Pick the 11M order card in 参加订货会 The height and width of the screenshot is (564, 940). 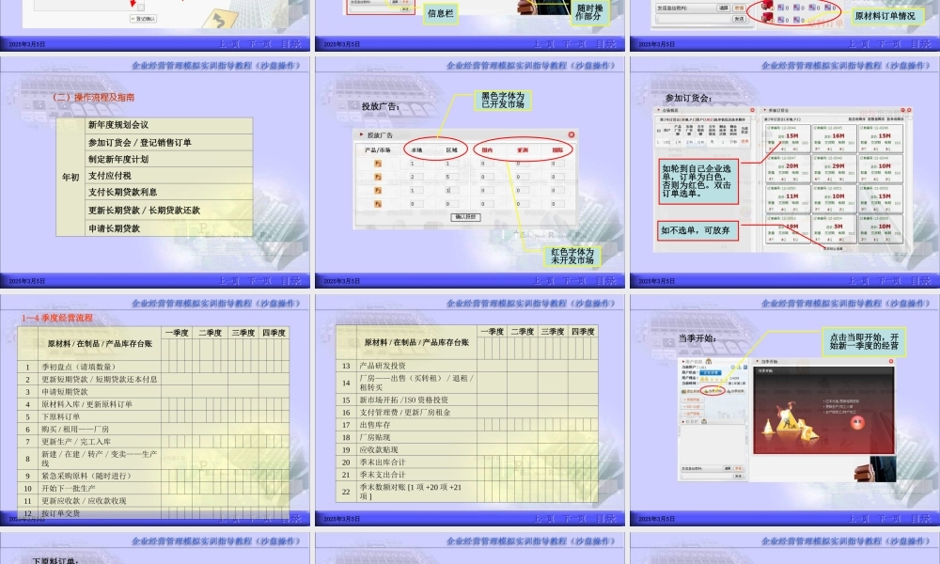[789, 198]
